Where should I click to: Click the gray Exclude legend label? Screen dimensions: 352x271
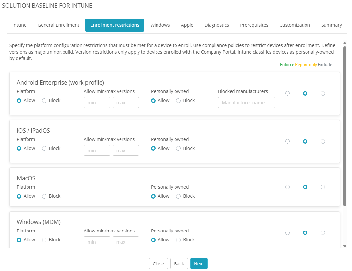point(325,64)
